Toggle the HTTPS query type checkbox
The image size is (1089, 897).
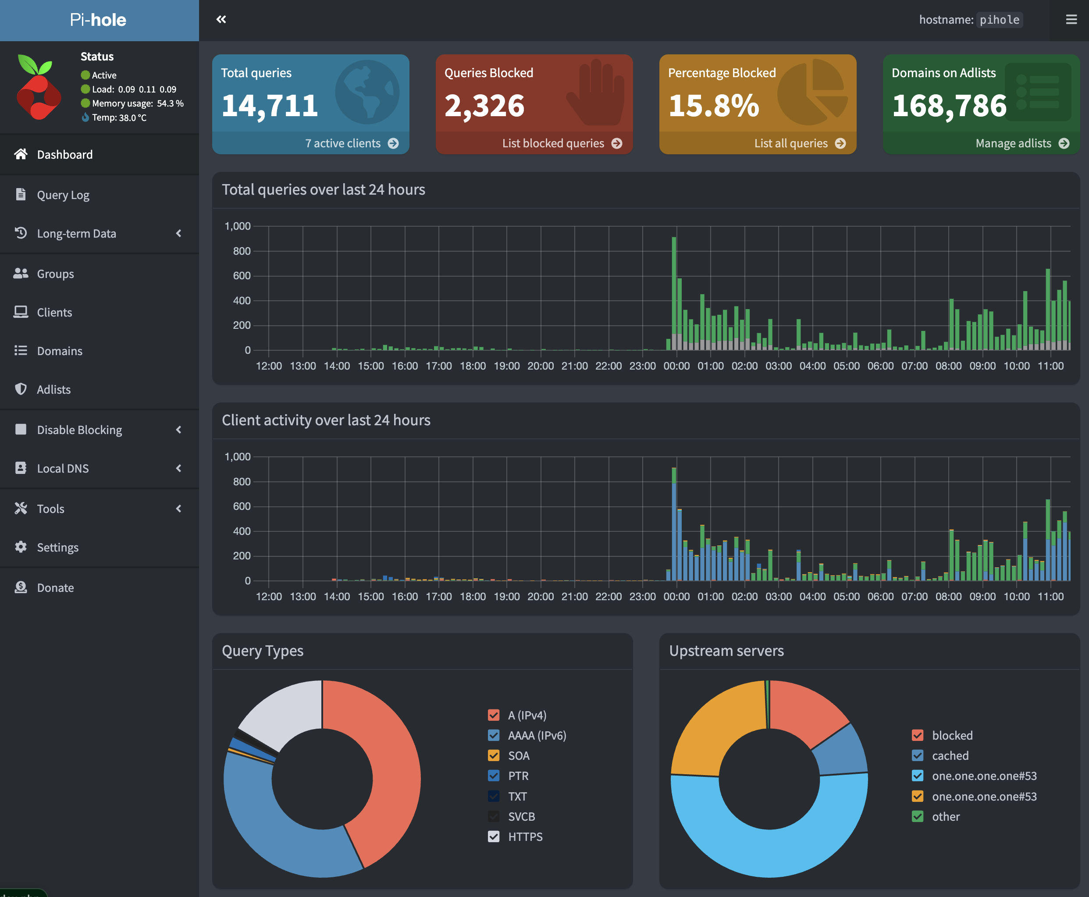493,836
